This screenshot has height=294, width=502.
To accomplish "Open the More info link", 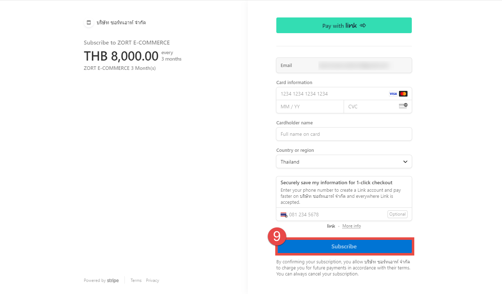I will pos(352,226).
